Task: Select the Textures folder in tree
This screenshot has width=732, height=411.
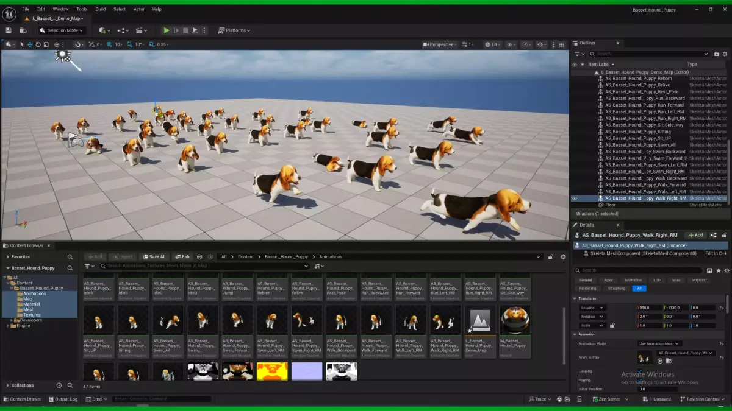Action: pyautogui.click(x=32, y=315)
